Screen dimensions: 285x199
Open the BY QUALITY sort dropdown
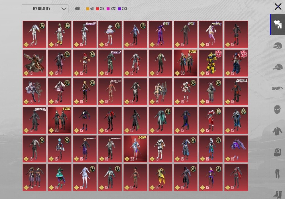coord(45,9)
